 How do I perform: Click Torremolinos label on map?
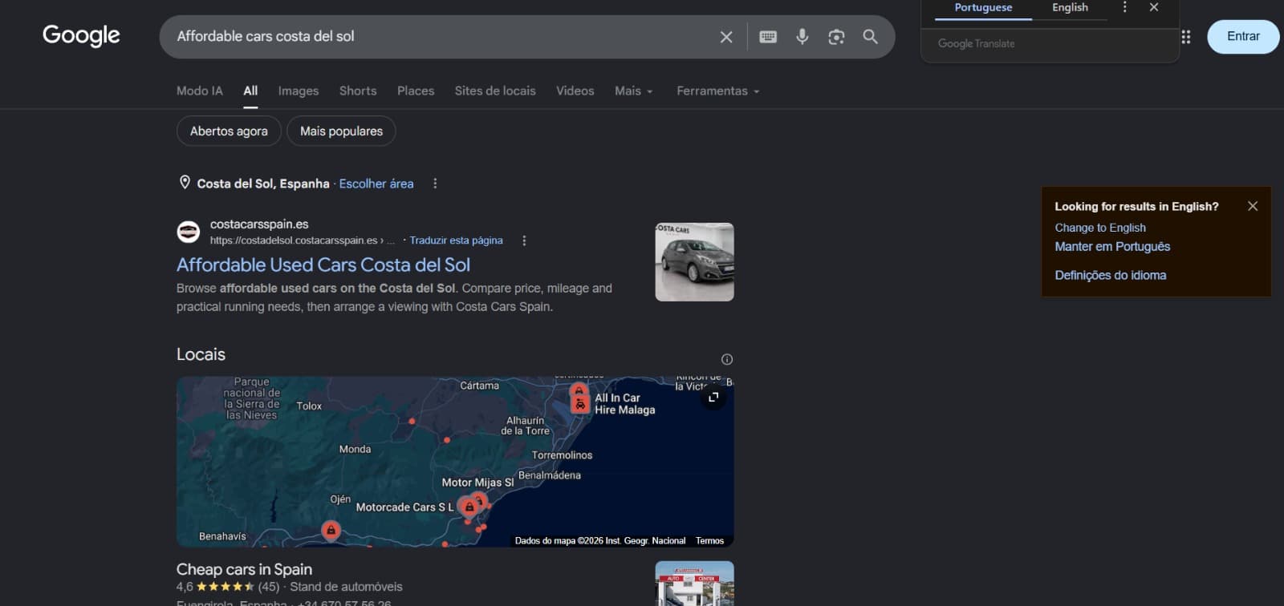[x=562, y=455]
